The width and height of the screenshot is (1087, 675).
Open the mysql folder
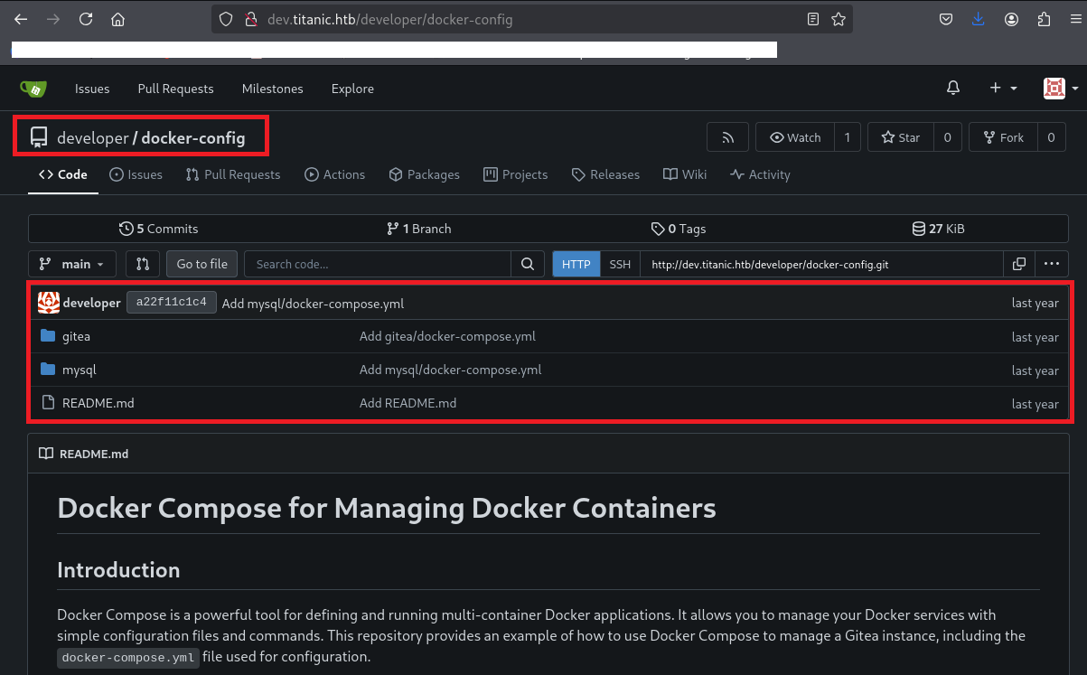[79, 370]
